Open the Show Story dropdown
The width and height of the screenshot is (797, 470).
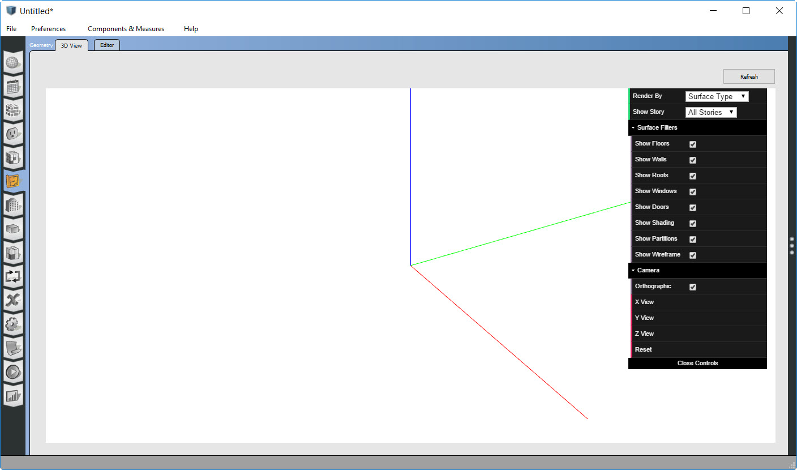point(710,112)
